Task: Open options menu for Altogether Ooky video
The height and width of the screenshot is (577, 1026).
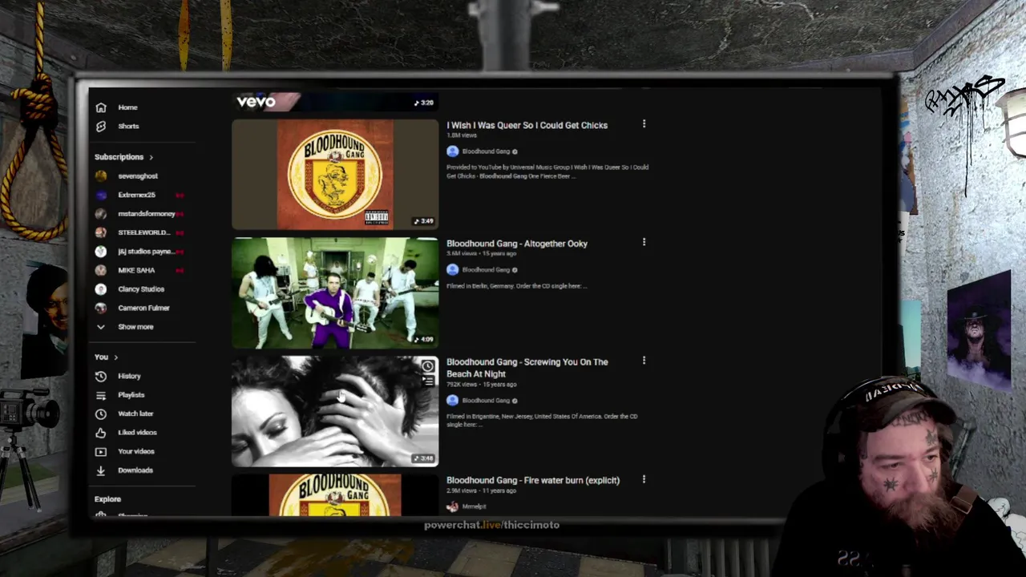Action: 644,242
